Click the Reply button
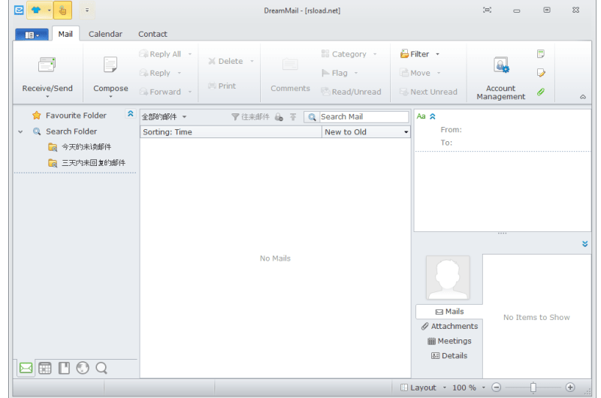 click(x=155, y=73)
